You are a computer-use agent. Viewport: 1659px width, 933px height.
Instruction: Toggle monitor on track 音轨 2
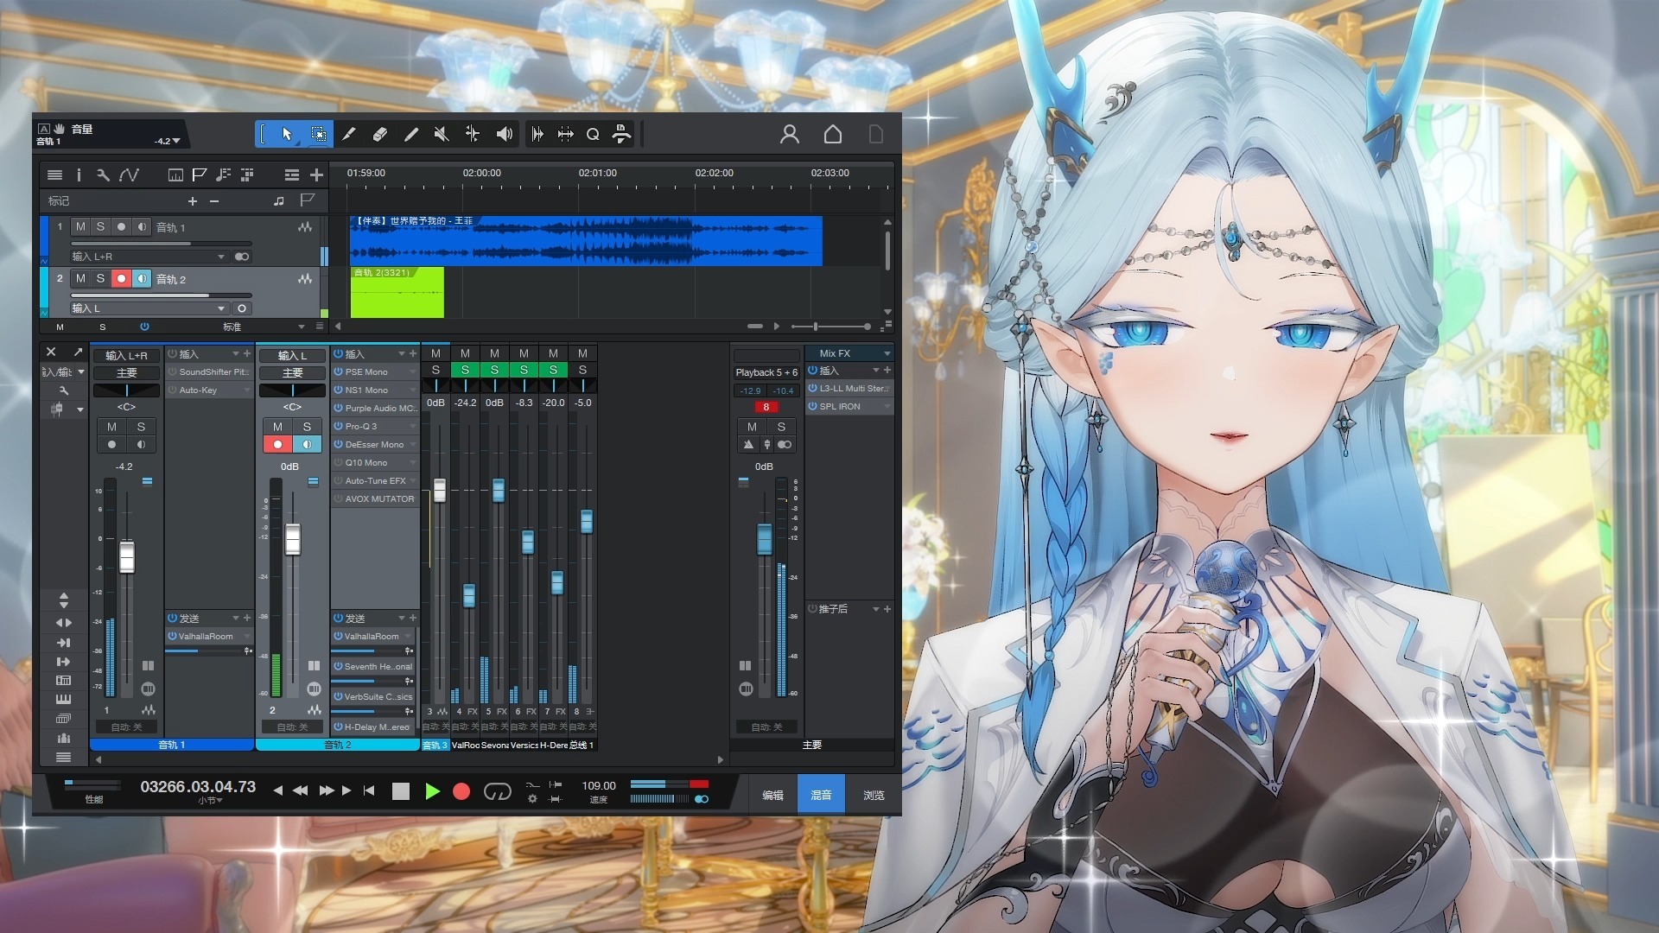142,278
